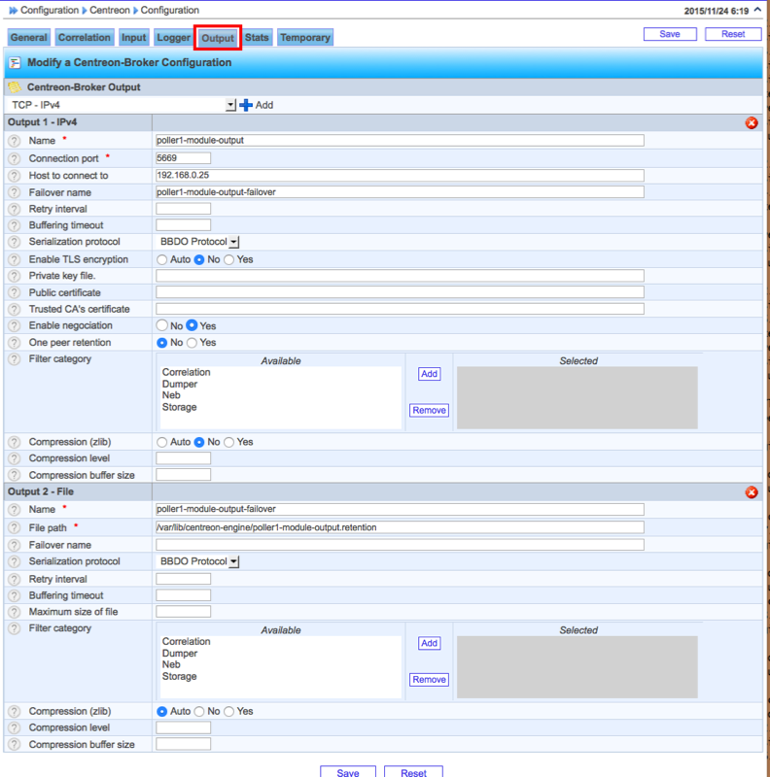Click the Failover name field in Output 2
Viewport: 770px width, 777px height.
(400, 545)
